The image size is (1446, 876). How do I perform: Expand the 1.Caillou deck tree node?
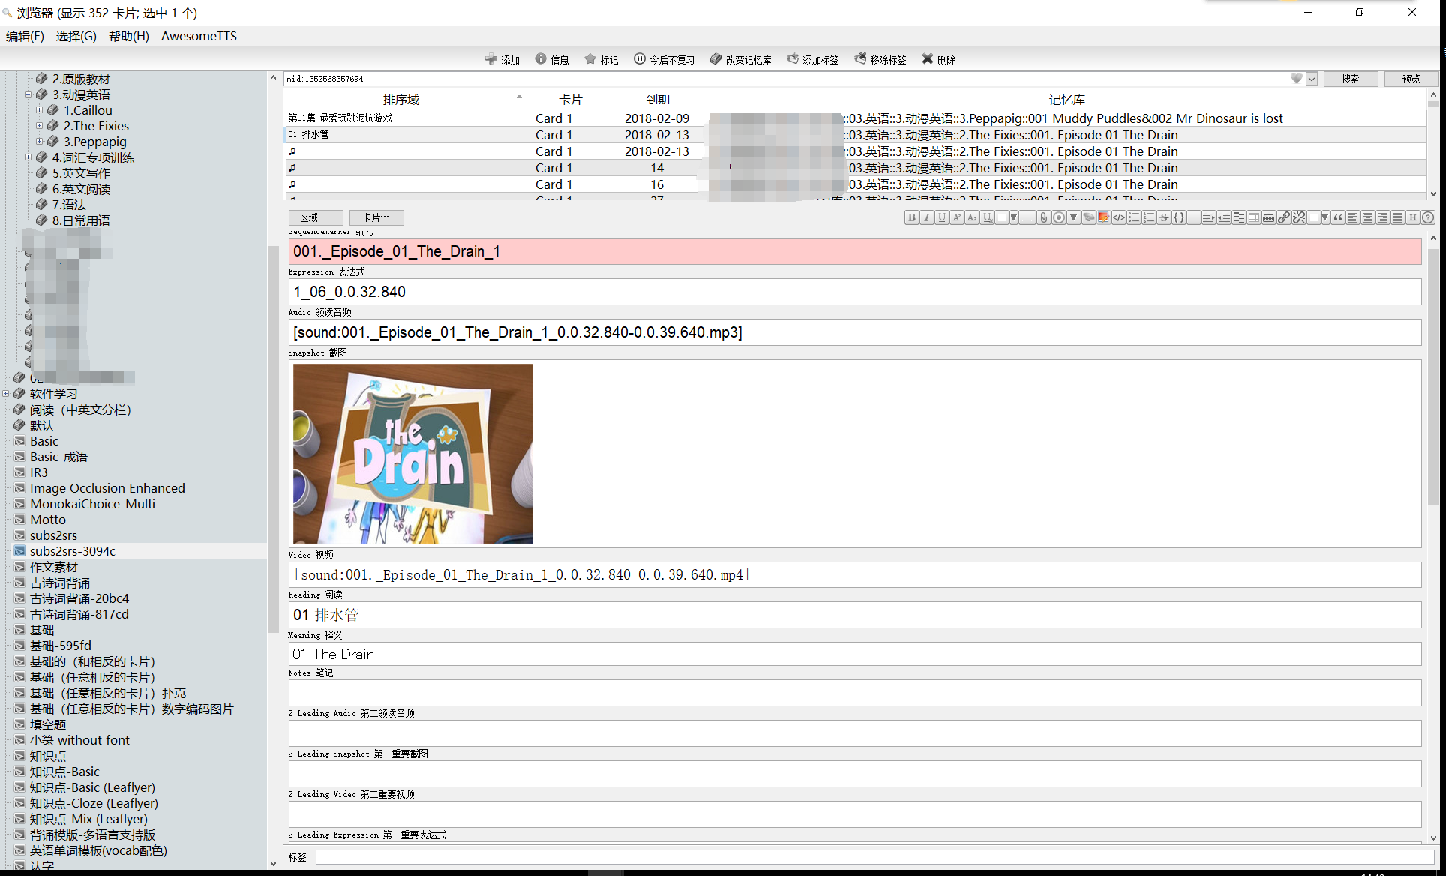click(x=40, y=110)
